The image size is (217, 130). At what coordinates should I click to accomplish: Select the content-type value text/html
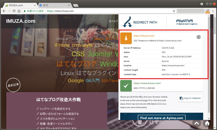176,74
